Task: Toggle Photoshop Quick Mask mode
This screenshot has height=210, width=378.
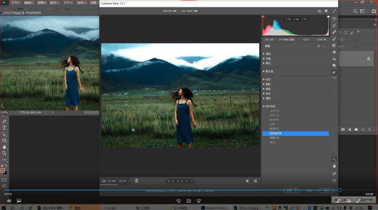Action: [5, 180]
